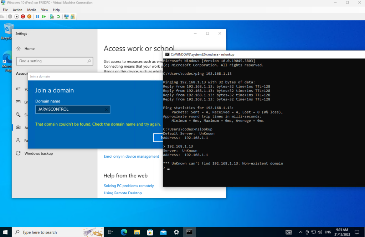Open File Explorer from the taskbar
The image size is (365, 237).
tap(137, 232)
